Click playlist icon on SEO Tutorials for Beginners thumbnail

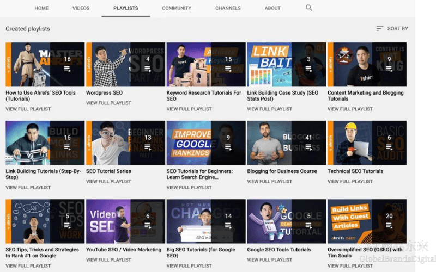point(228,147)
